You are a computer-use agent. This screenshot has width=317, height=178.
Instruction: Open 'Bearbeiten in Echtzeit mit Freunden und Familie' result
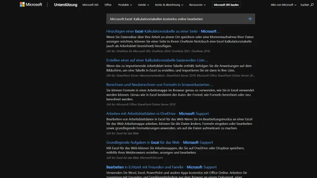pyautogui.click(x=161, y=167)
